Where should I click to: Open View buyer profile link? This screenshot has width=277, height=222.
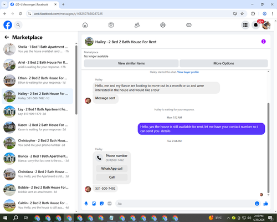coord(188,72)
